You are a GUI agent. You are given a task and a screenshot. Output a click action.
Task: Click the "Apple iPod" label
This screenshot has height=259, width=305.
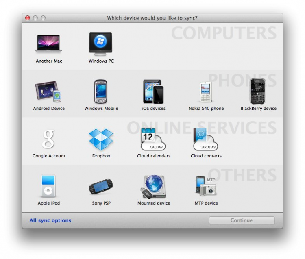49,203
